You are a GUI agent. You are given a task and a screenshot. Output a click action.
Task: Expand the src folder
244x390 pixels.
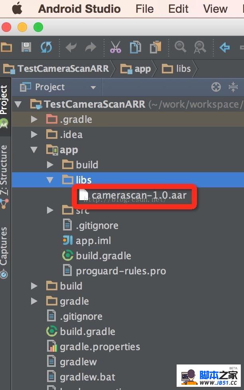point(50,211)
